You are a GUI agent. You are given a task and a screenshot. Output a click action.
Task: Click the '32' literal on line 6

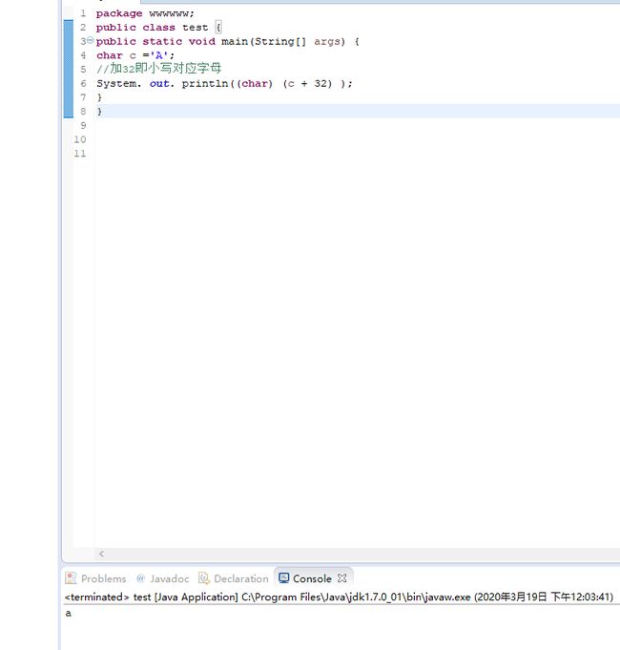[320, 83]
